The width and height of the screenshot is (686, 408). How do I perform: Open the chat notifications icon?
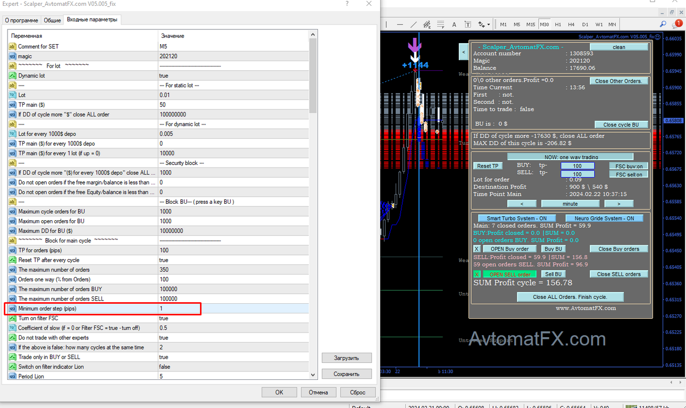[677, 24]
